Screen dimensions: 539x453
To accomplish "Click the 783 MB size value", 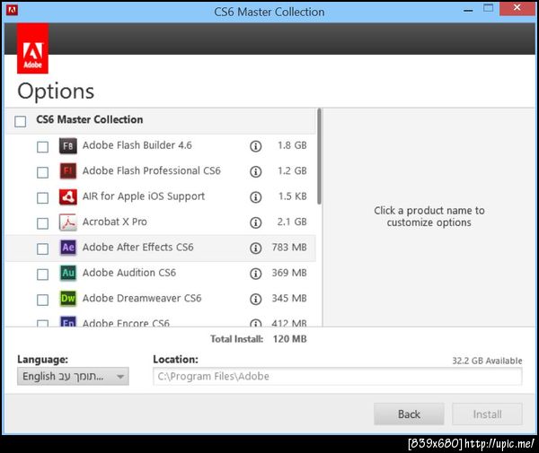I will point(289,247).
